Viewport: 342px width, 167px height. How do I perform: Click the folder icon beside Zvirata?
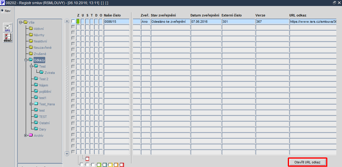point(41,72)
